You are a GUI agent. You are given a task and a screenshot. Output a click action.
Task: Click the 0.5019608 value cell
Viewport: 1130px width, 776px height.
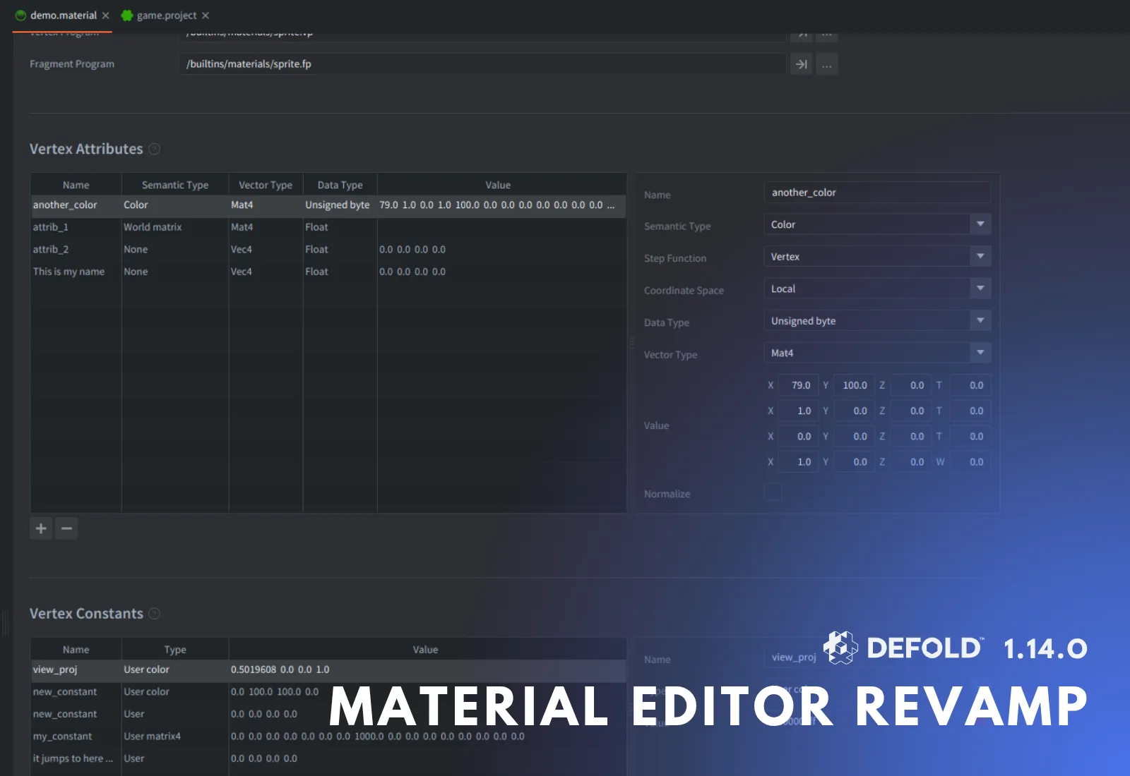[x=427, y=670]
